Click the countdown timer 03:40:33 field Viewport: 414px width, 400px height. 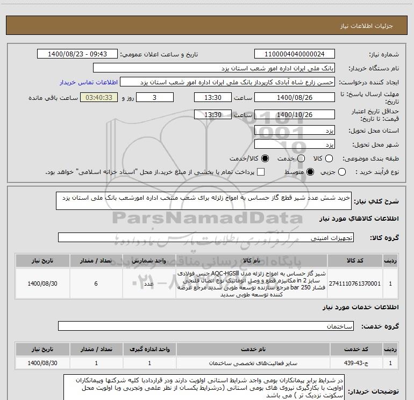tap(99, 97)
